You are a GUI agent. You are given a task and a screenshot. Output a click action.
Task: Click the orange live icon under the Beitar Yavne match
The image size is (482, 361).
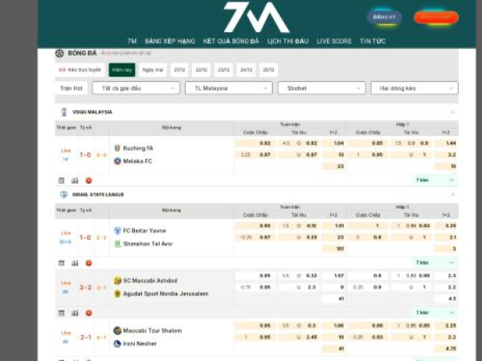pos(88,262)
